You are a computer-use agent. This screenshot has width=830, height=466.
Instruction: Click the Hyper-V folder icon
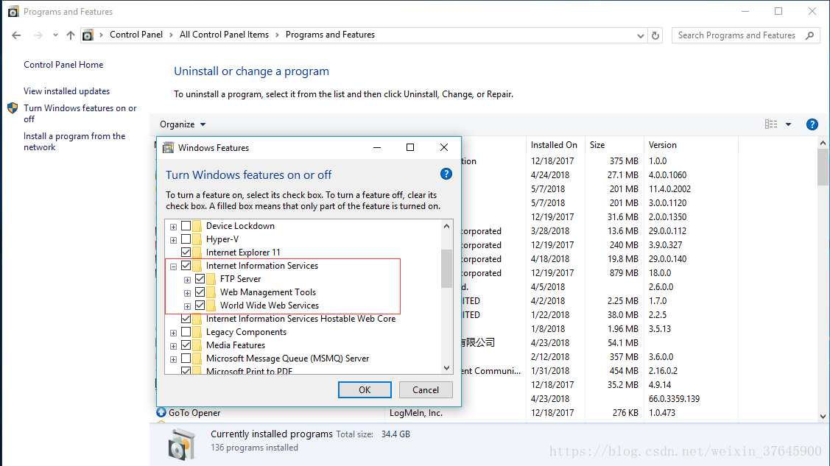pyautogui.click(x=197, y=239)
